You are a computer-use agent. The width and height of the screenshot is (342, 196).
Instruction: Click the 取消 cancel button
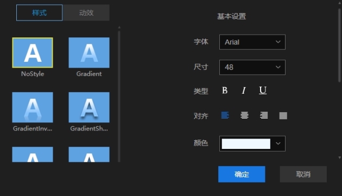click(x=303, y=174)
